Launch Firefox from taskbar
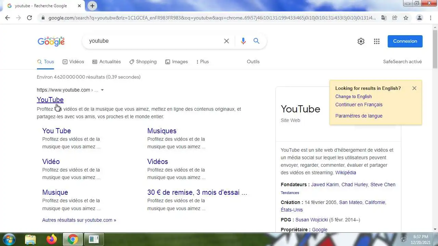Viewport: 438px width, 246px height. coord(52,240)
